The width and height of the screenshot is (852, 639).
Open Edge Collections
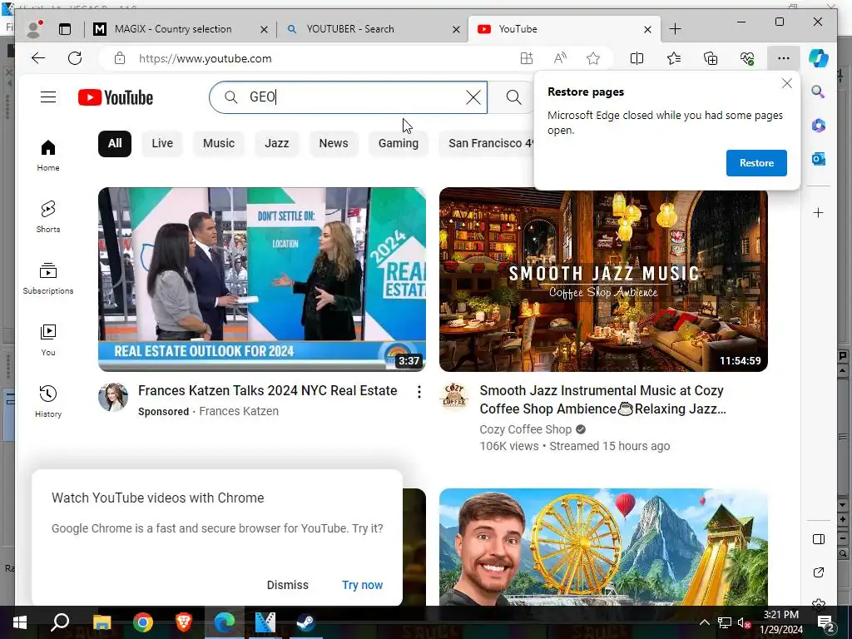coord(711,58)
